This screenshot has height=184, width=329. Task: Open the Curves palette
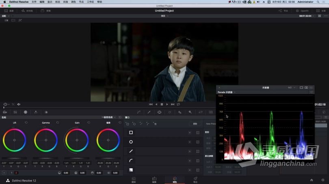click(139, 112)
